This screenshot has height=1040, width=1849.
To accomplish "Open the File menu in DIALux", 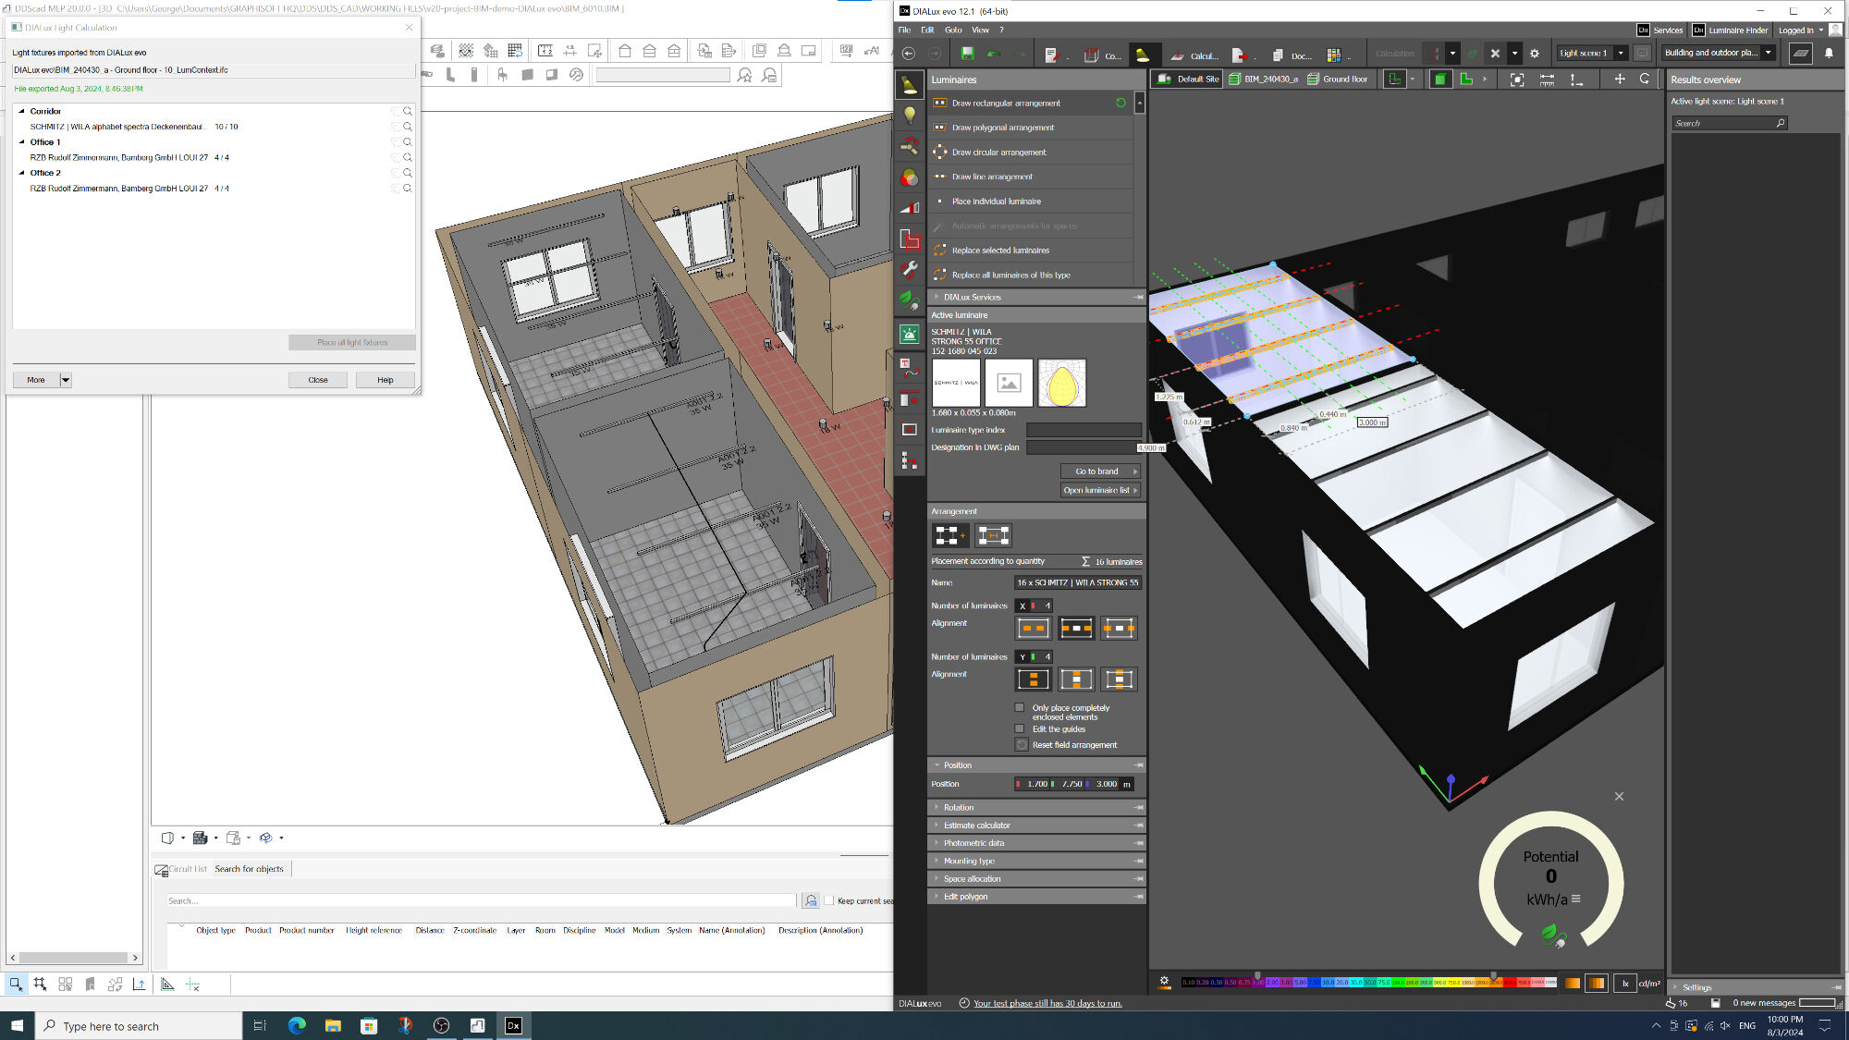I will pyautogui.click(x=904, y=30).
